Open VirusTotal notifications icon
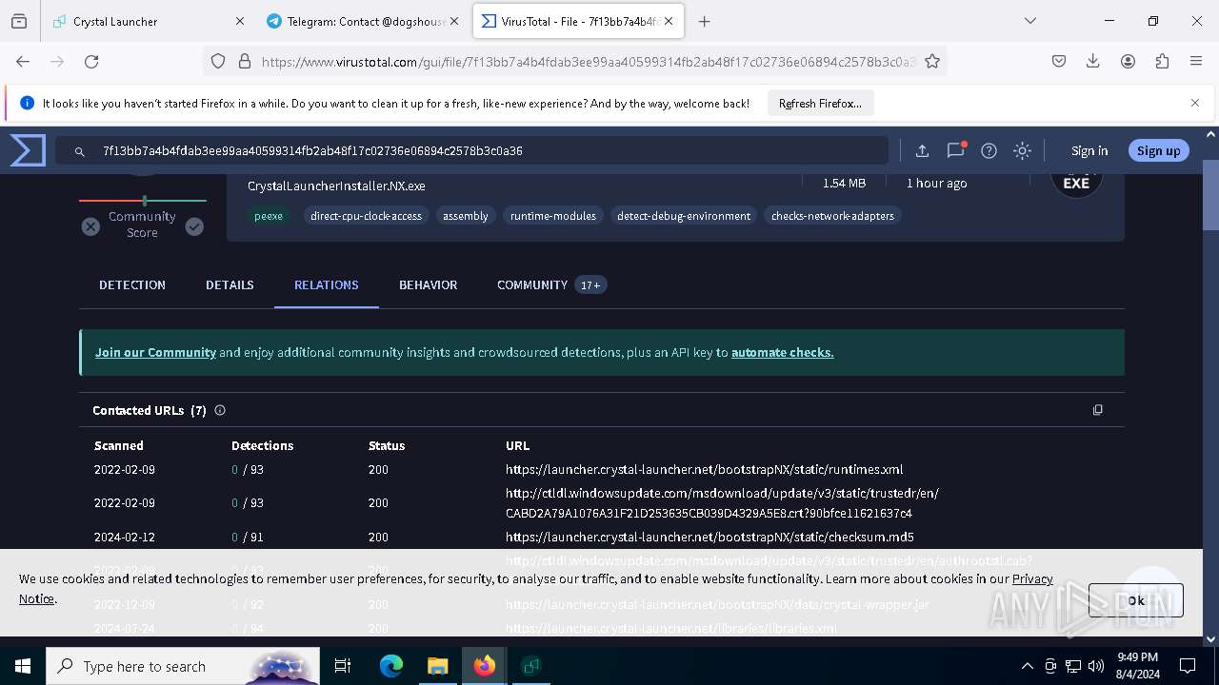Viewport: 1219px width, 685px height. (955, 150)
